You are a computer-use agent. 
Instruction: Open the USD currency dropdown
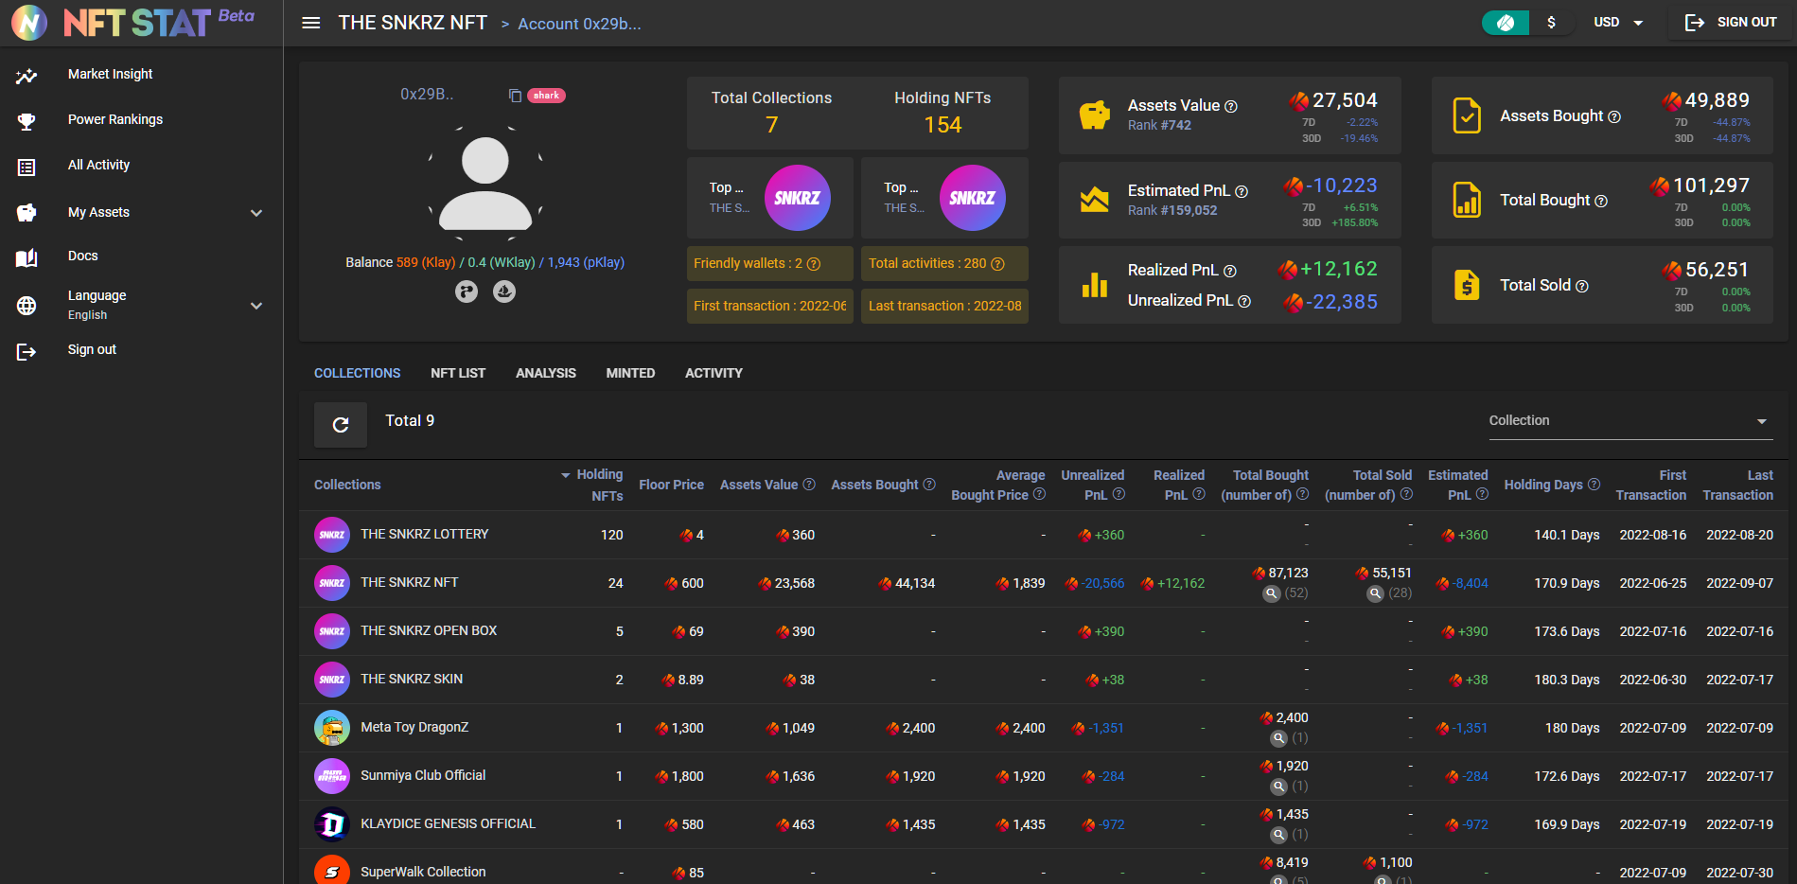pyautogui.click(x=1619, y=23)
